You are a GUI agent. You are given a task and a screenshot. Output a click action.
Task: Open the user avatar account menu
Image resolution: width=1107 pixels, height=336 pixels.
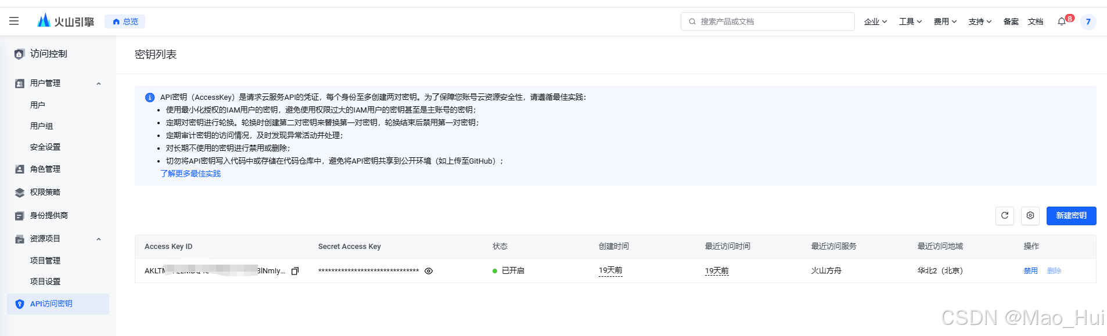click(x=1088, y=22)
